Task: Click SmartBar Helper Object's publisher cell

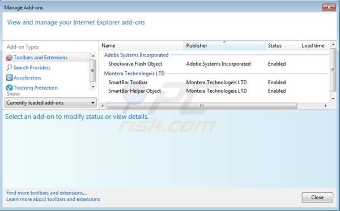Action: [216, 91]
